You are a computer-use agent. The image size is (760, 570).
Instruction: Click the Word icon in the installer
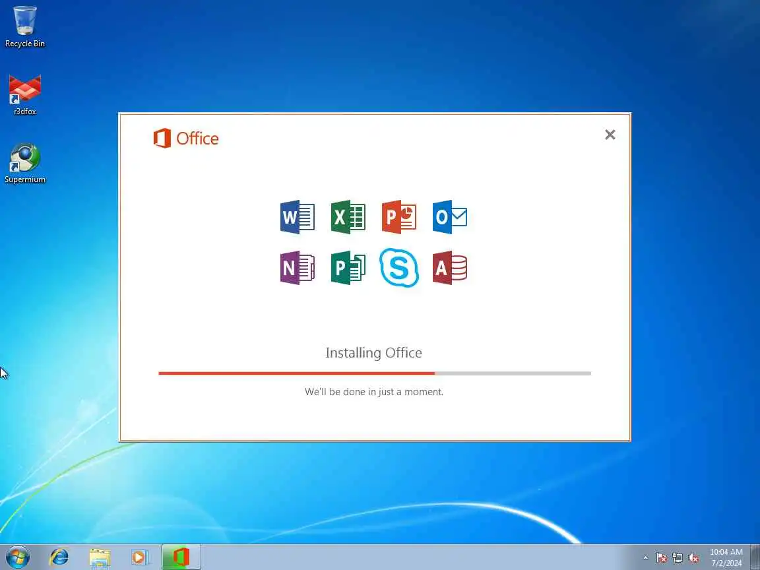[297, 216]
